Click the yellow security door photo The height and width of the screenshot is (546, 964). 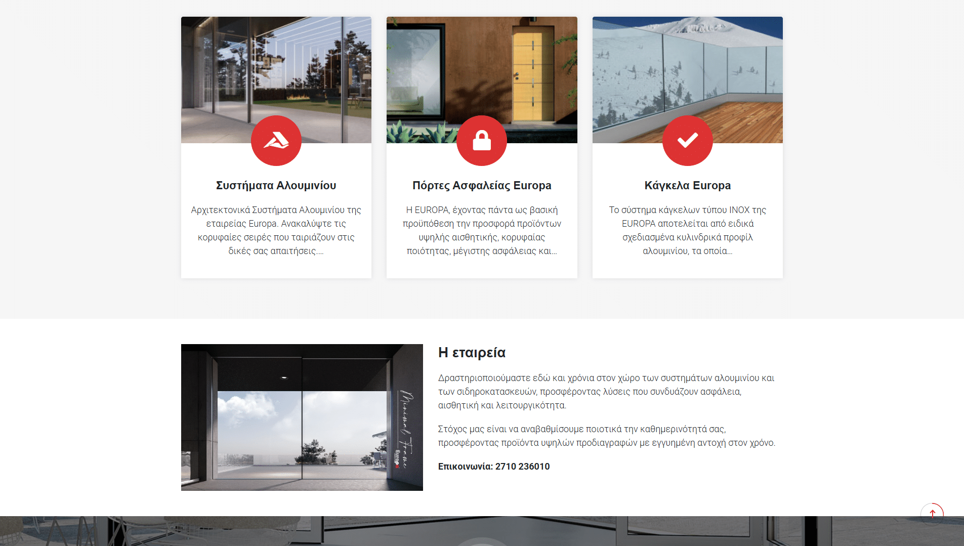click(x=481, y=66)
